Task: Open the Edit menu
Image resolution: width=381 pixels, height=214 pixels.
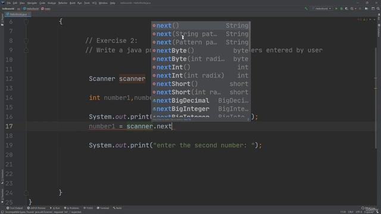Action: (15, 3)
